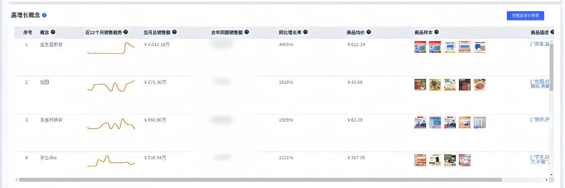Open the 完整高增长榜单 button
The image size is (565, 188).
[x=525, y=16]
